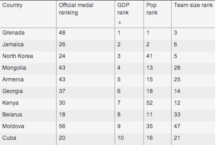Sort table by Country column header

point(12,5)
